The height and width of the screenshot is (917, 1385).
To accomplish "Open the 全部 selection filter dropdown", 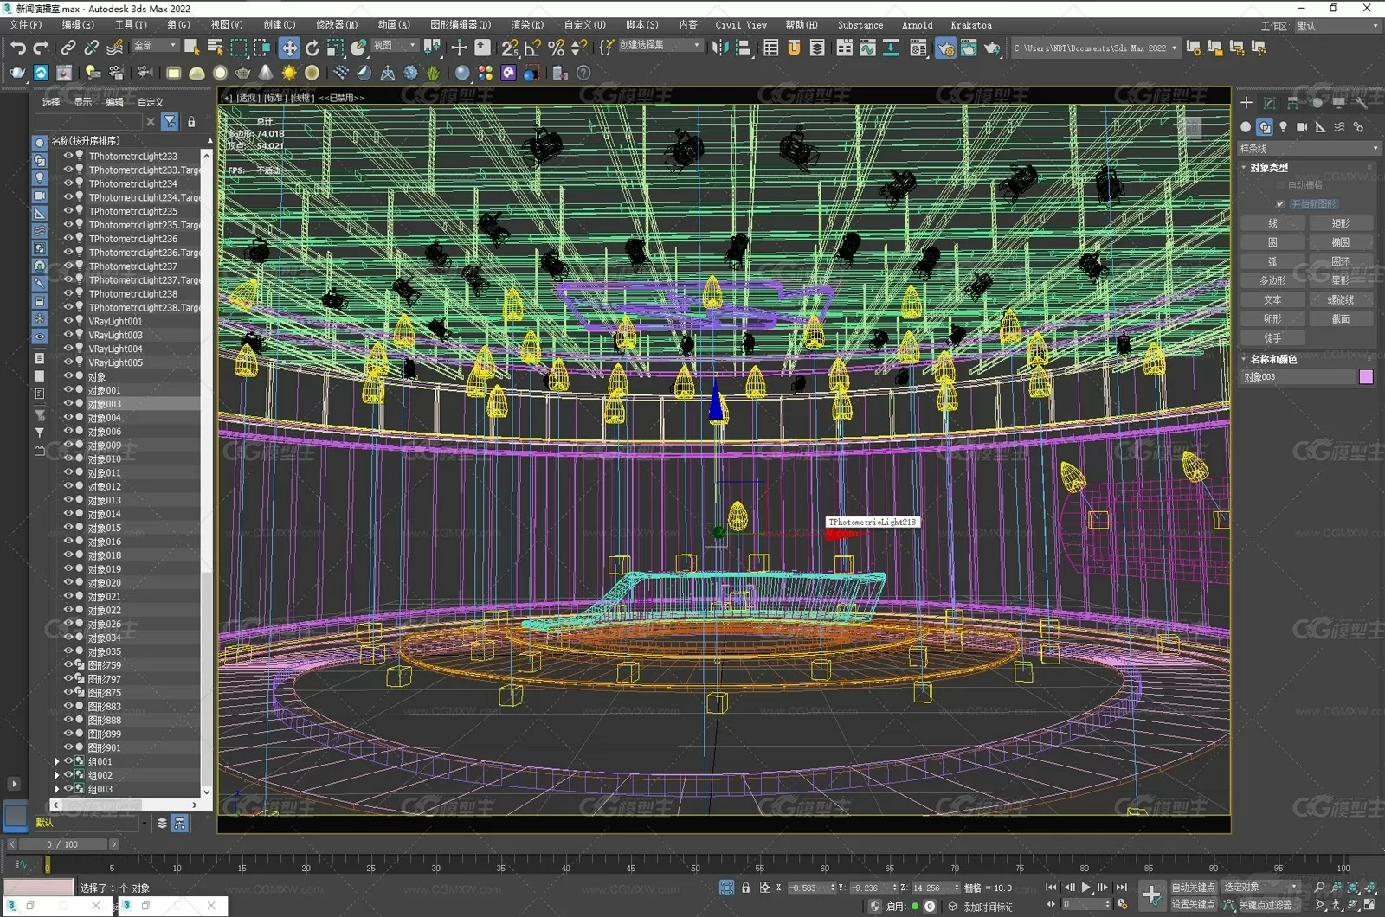I will 156,46.
